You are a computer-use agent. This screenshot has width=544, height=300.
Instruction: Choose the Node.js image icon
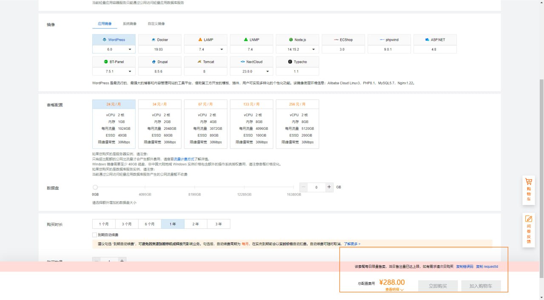point(291,39)
